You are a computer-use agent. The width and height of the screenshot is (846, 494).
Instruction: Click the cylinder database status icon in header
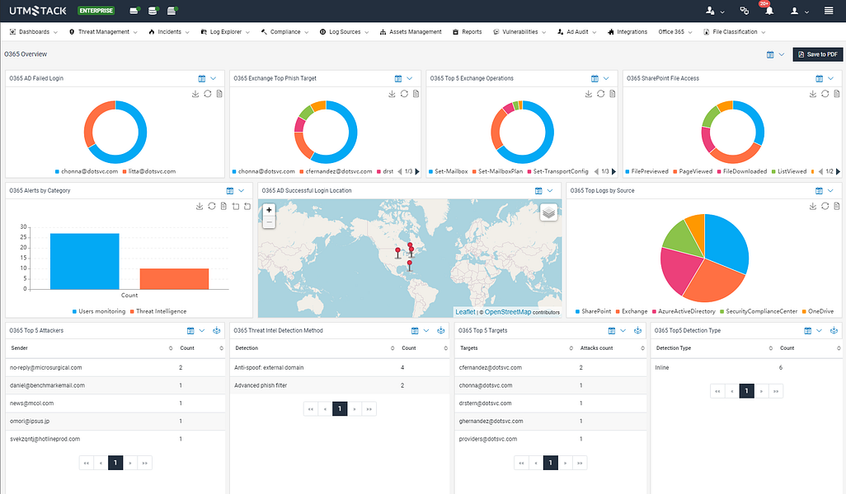153,11
